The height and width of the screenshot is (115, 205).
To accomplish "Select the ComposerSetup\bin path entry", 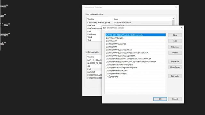I will pyautogui.click(x=135, y=68).
